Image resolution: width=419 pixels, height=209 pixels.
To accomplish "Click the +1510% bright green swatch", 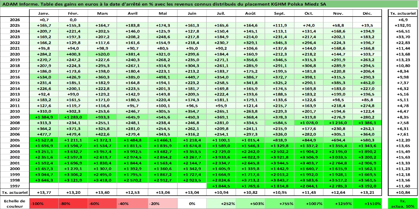I will pos(367,203).
